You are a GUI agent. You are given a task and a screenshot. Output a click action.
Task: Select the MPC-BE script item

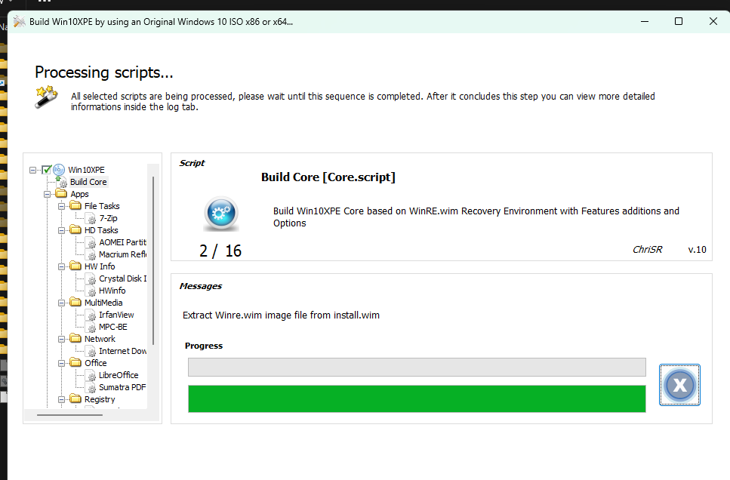(113, 327)
